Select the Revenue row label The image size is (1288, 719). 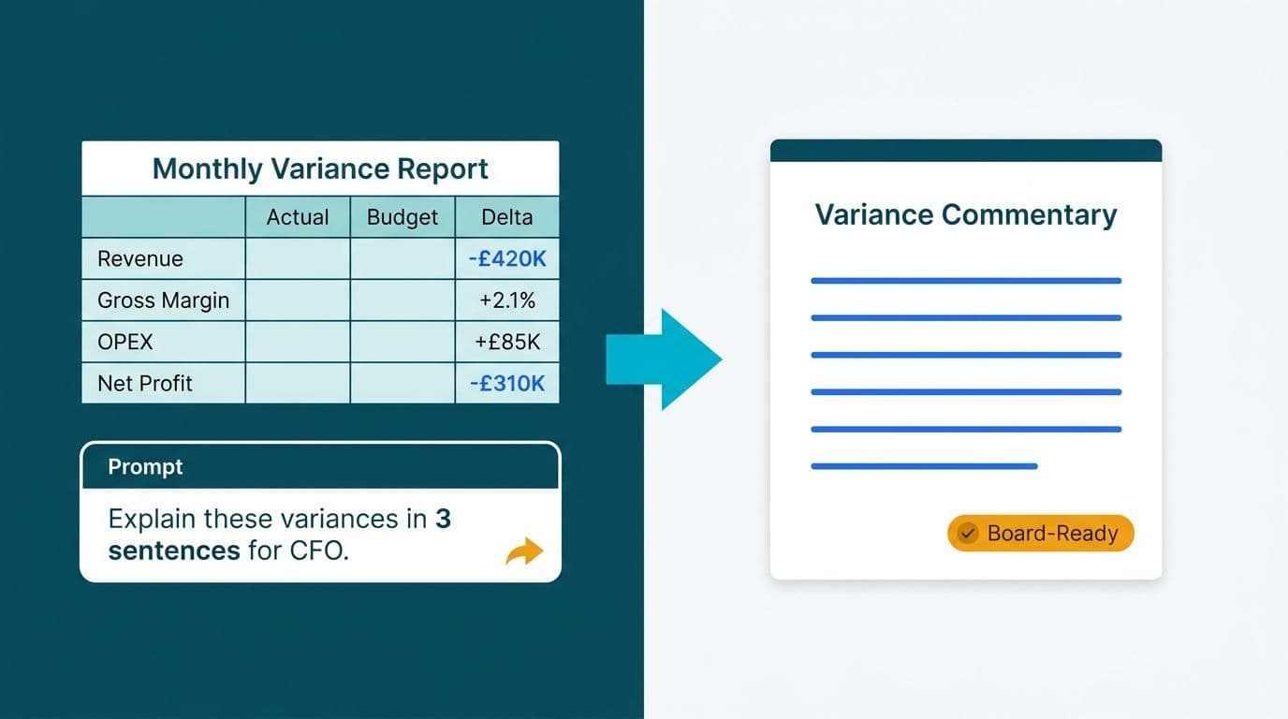(x=140, y=258)
